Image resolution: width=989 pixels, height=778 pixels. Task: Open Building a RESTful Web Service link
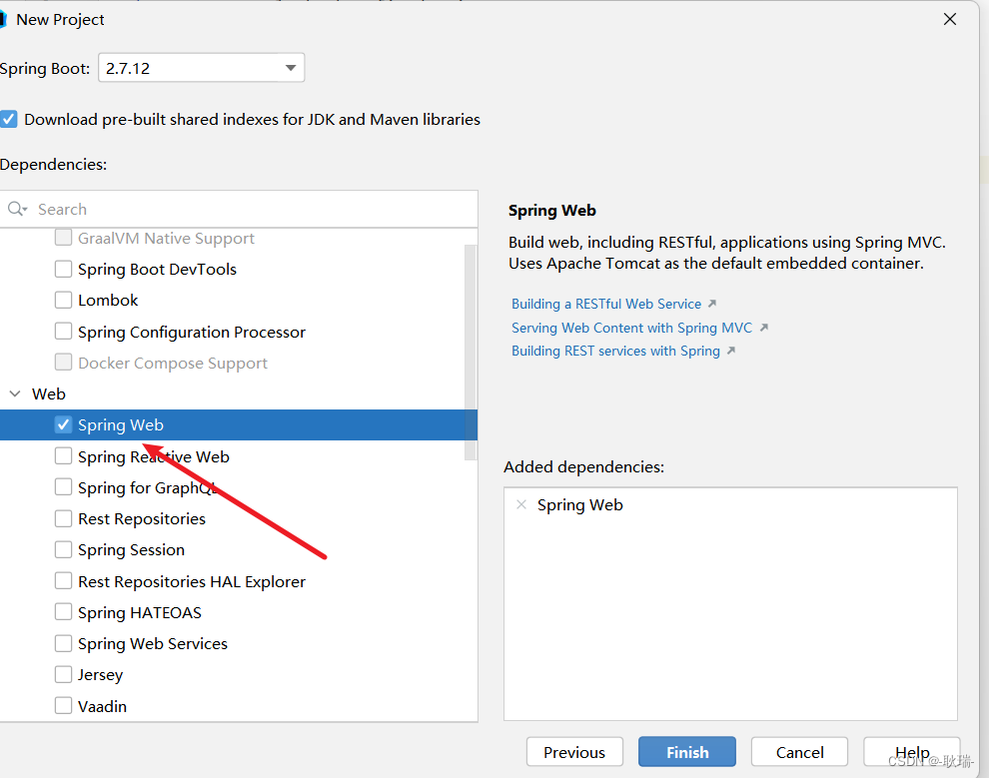606,304
